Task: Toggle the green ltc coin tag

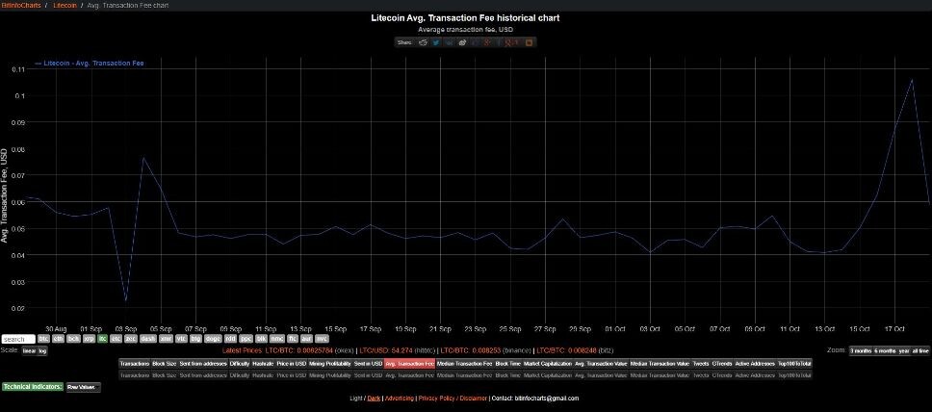Action: click(102, 339)
